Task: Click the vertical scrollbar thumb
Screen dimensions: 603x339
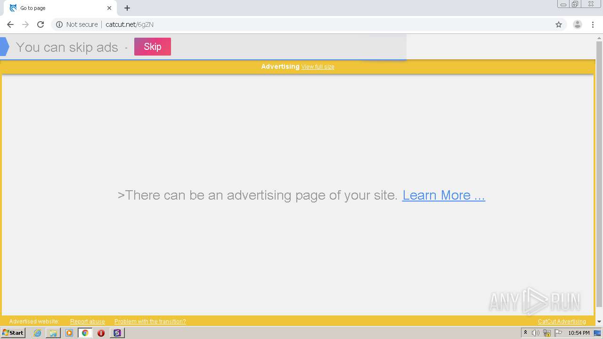Action: (x=599, y=174)
